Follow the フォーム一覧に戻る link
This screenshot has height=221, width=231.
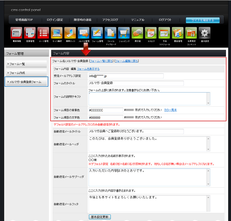[x=101, y=61]
